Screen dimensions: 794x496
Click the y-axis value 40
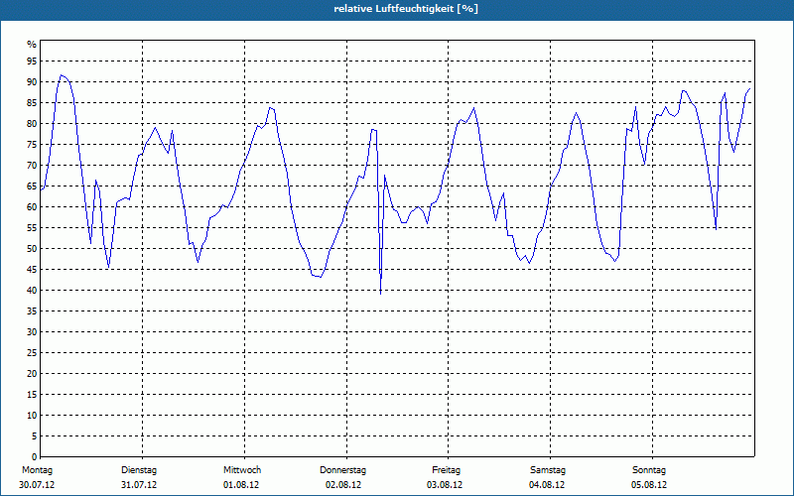[32, 290]
